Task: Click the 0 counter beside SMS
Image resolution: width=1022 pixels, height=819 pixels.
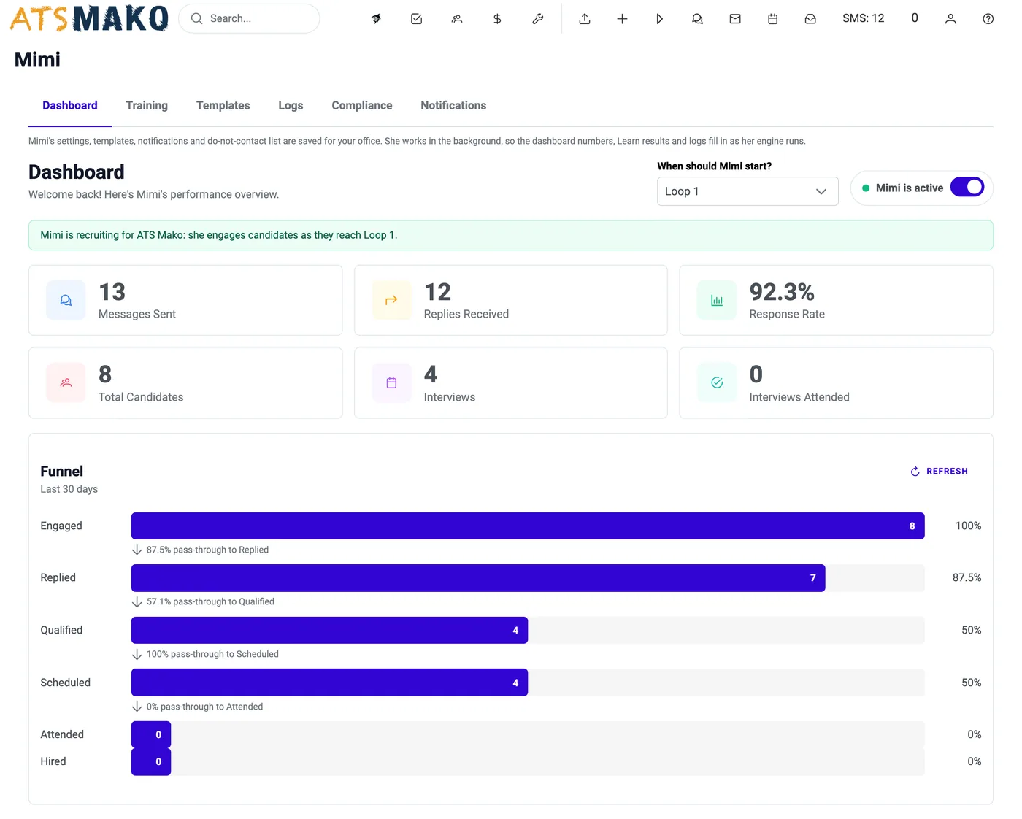Action: (915, 18)
